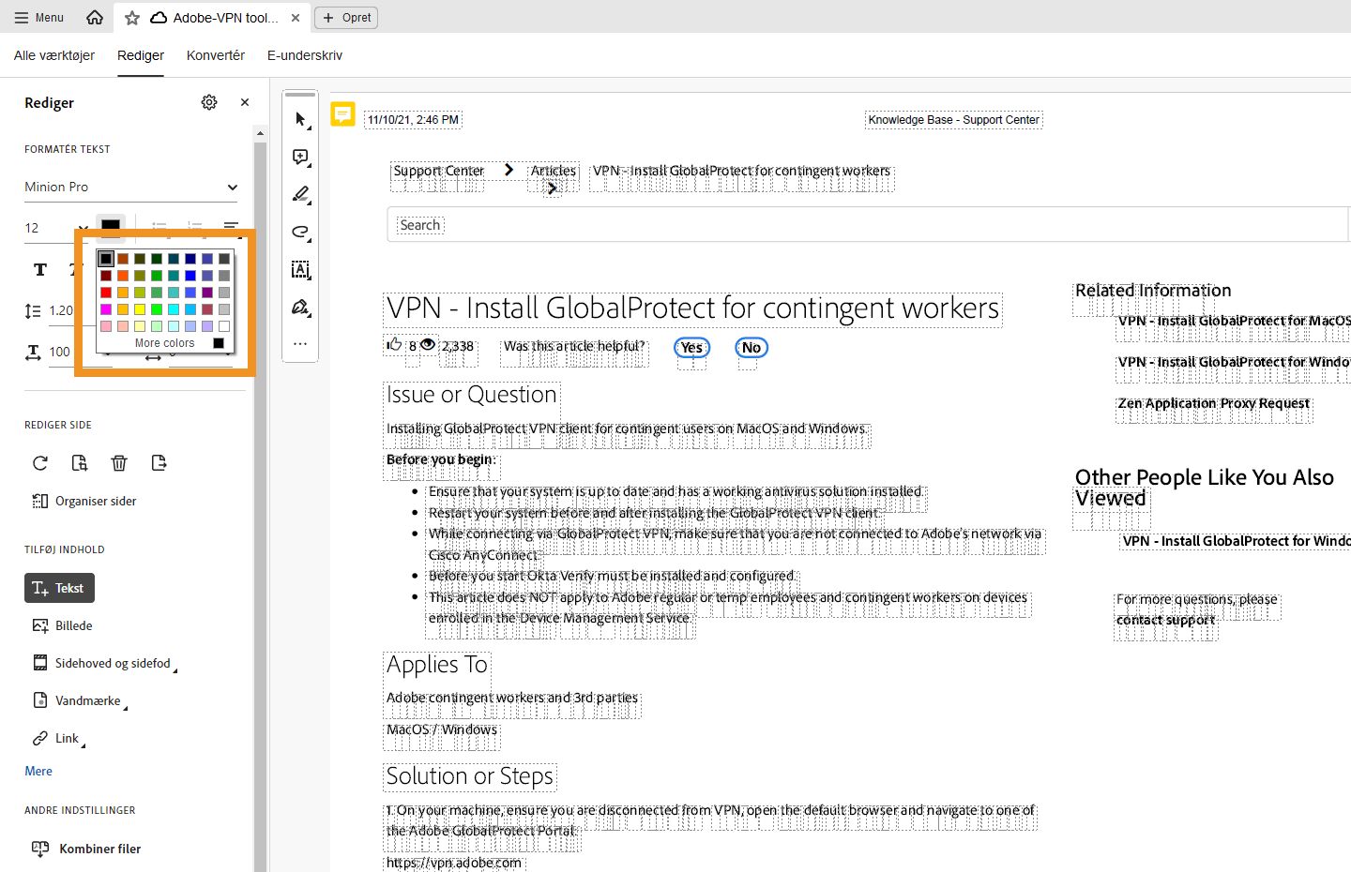
Task: Click Yes on article helpful question
Action: coord(691,347)
